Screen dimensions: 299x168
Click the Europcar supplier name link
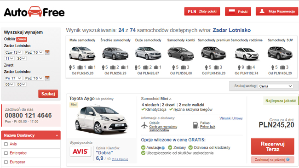[x=17, y=162]
